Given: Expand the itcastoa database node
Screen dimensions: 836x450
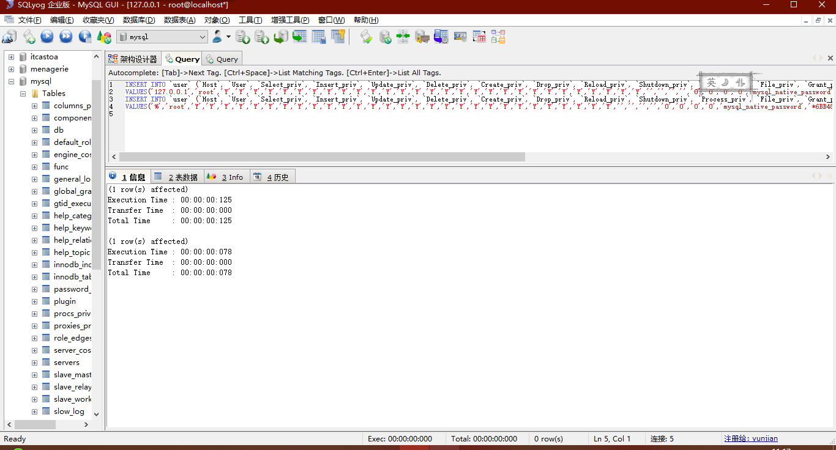Looking at the screenshot, I should coord(11,57).
